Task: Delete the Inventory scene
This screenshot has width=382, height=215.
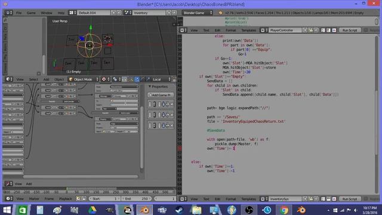Action: (x=174, y=13)
